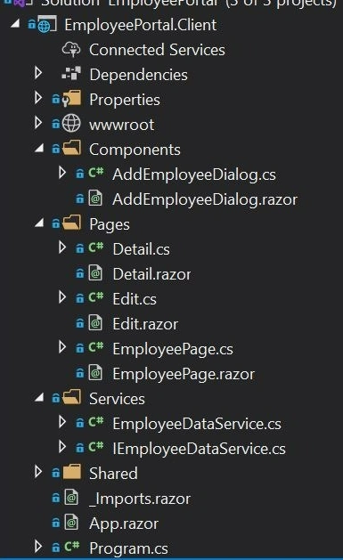Click the Pages open folder icon
Screen dimensions: 343x560
[72, 223]
